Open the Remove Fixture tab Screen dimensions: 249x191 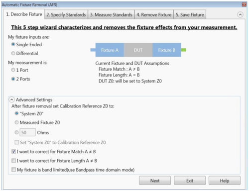(x=154, y=15)
